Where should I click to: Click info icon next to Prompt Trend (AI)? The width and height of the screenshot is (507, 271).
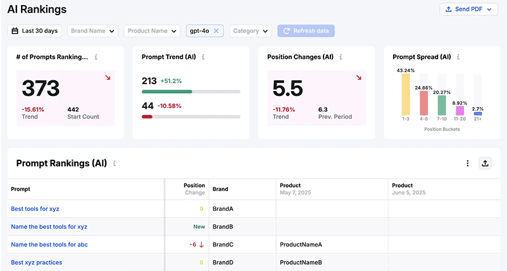click(203, 57)
